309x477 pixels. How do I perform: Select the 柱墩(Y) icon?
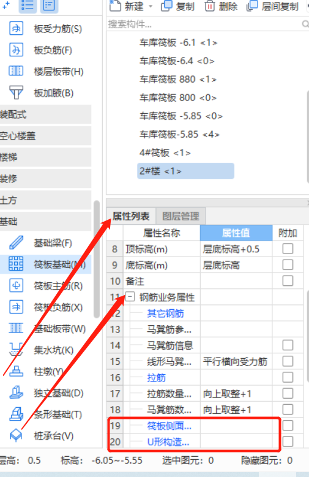click(16, 371)
